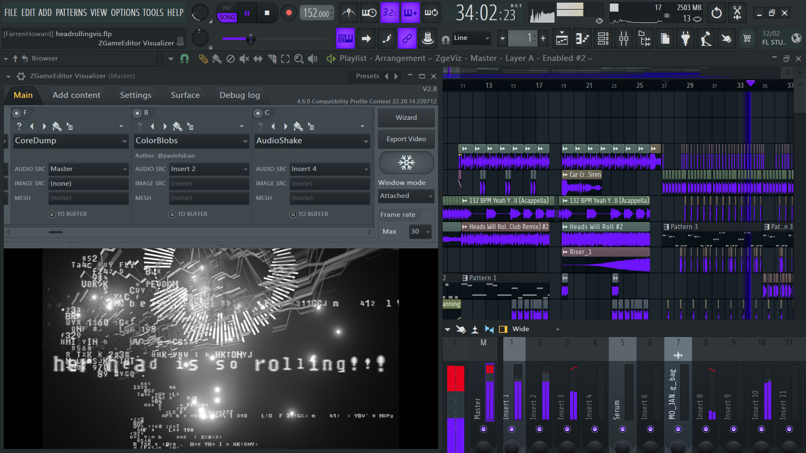Select the playlist playback speaker tool

[312, 59]
